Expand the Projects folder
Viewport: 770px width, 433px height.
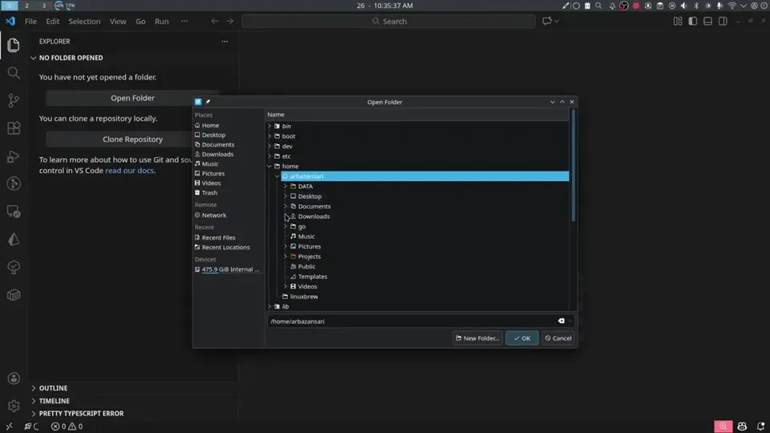pos(286,257)
